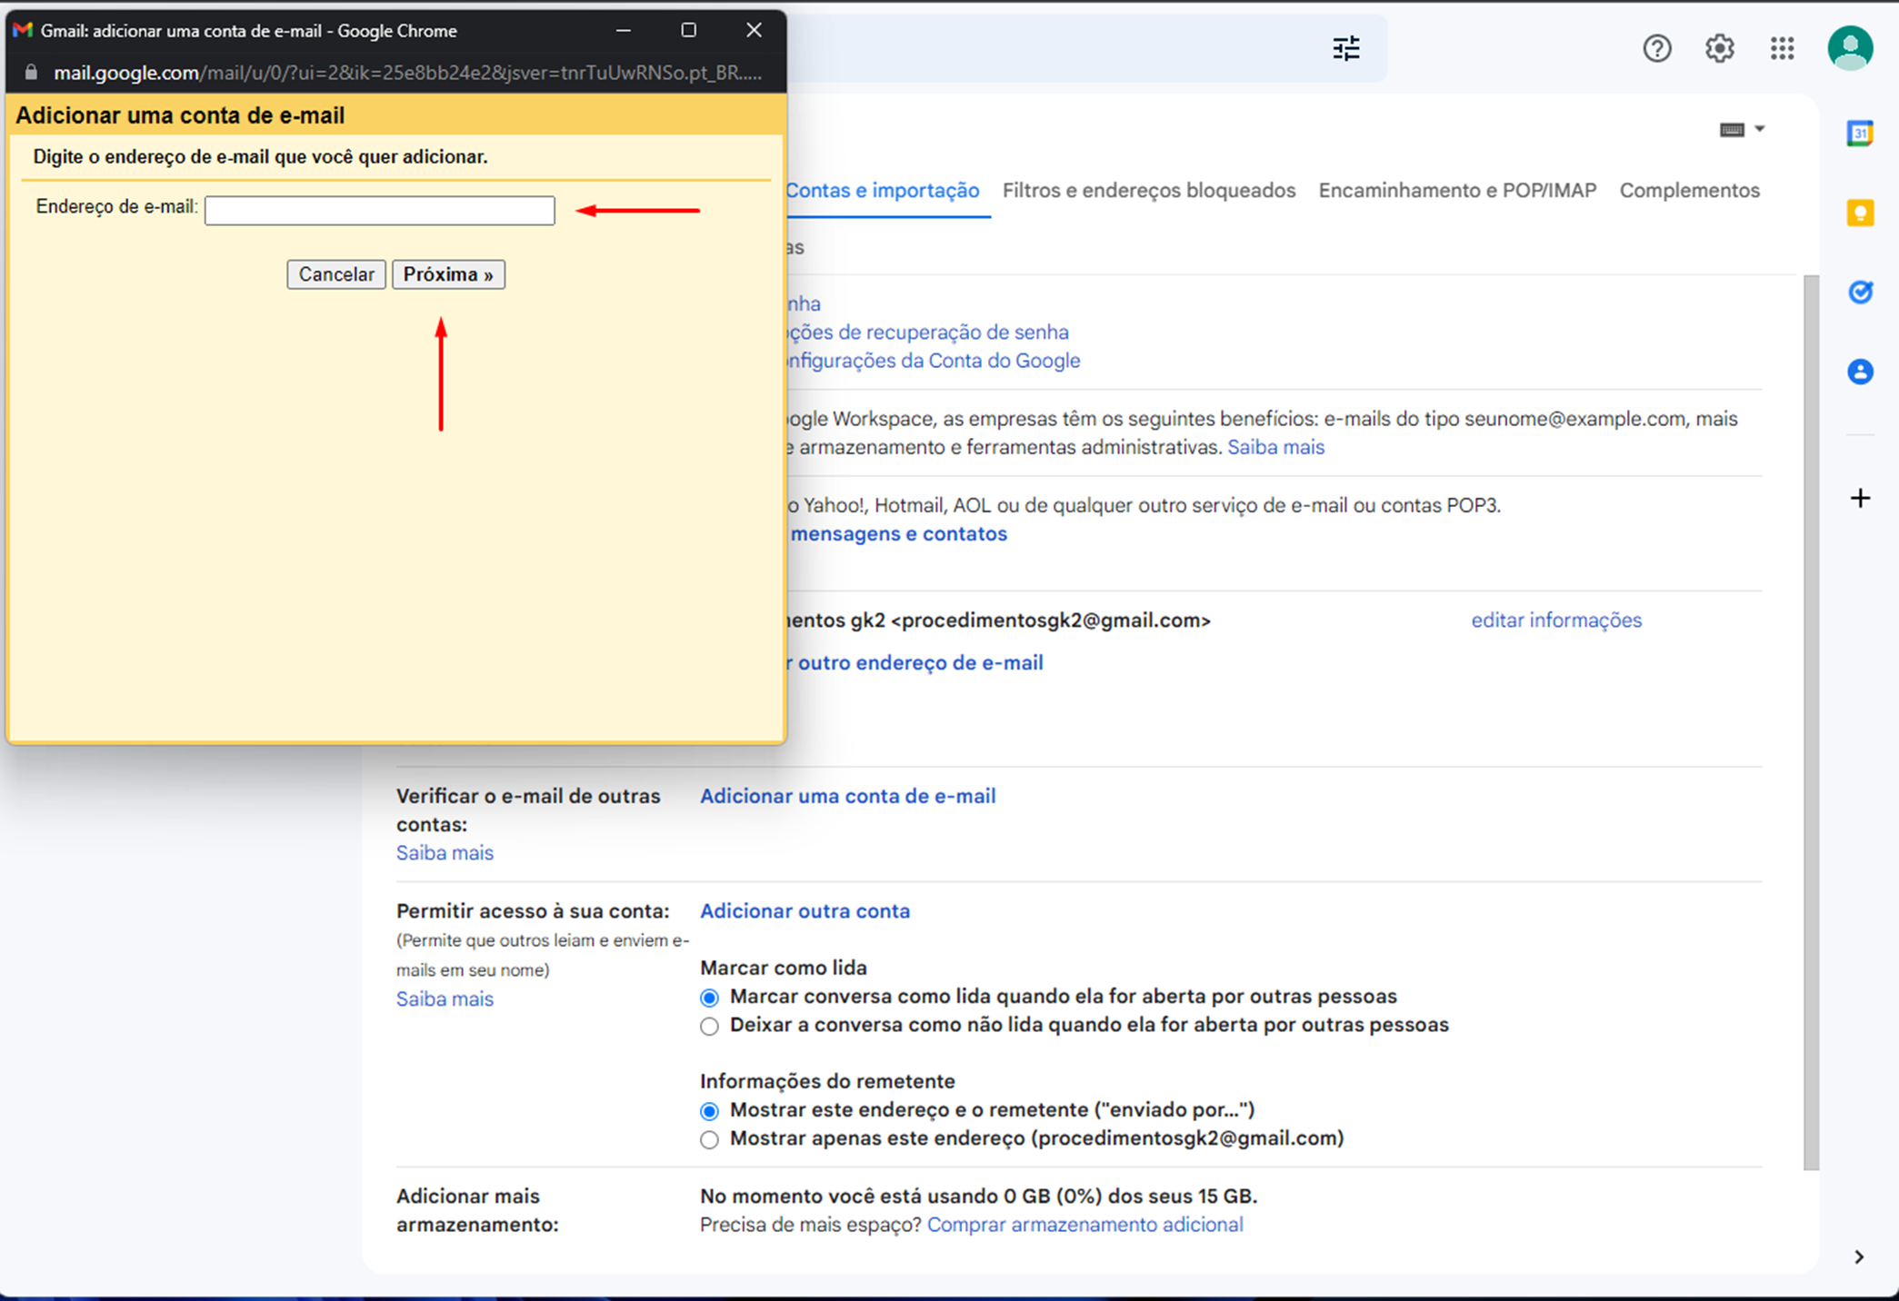Open Saiba mais about Google Workspace

click(1275, 447)
